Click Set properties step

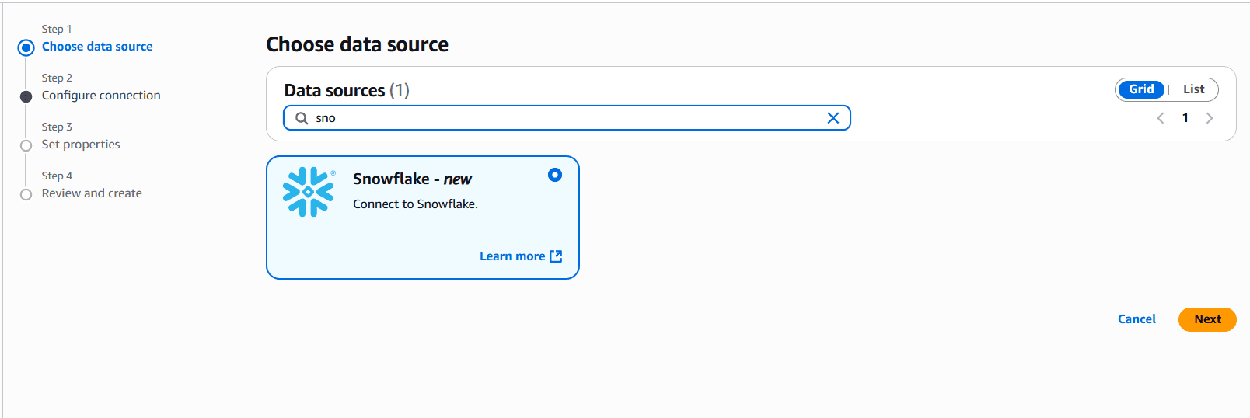click(x=81, y=145)
